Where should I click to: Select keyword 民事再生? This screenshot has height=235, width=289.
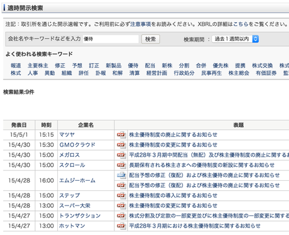211,73
